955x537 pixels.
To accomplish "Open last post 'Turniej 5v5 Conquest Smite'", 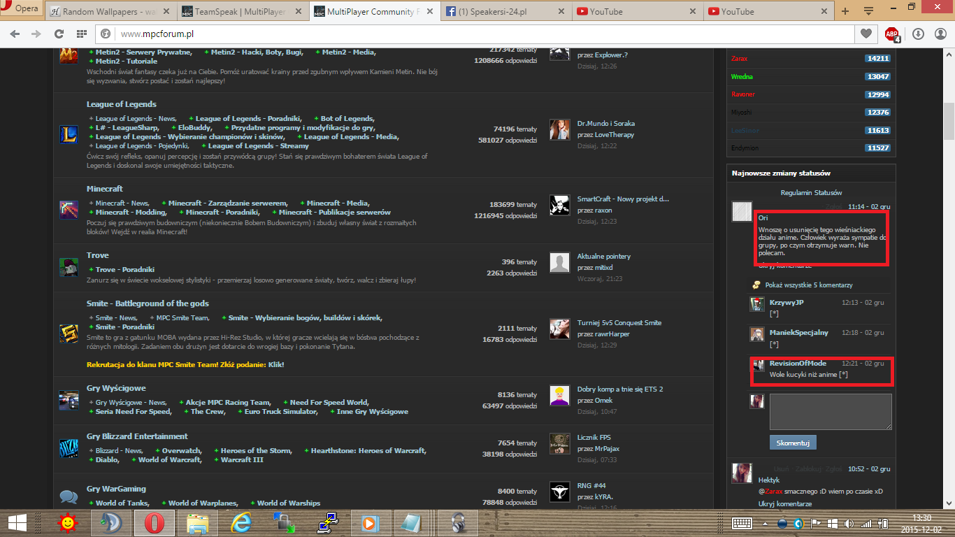I will coord(619,323).
